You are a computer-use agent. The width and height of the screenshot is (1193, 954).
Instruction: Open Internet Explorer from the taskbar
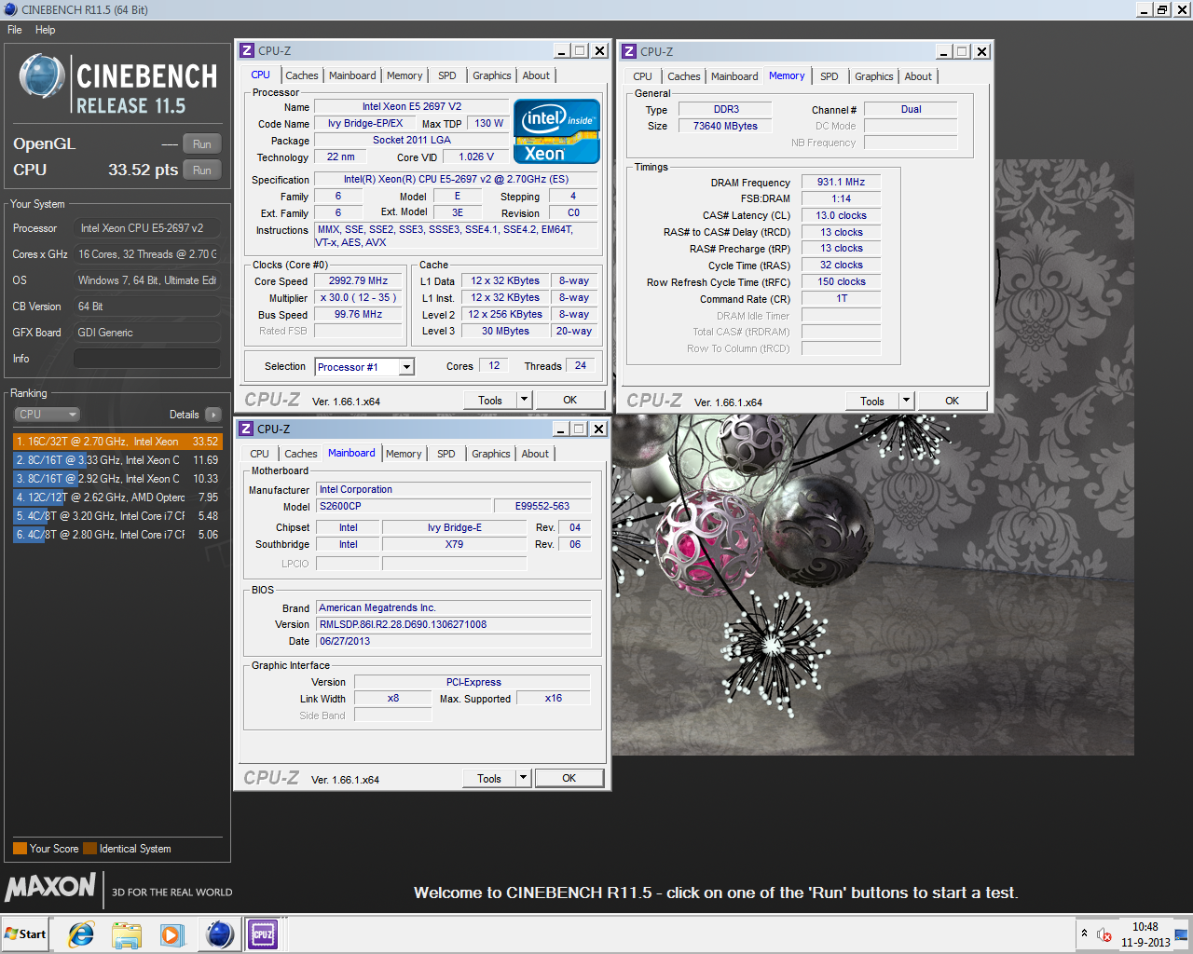click(x=81, y=934)
